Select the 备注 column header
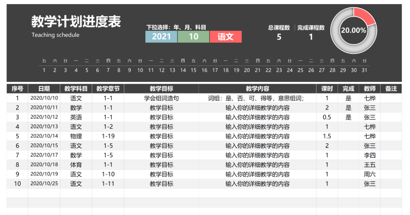 [x=391, y=89]
